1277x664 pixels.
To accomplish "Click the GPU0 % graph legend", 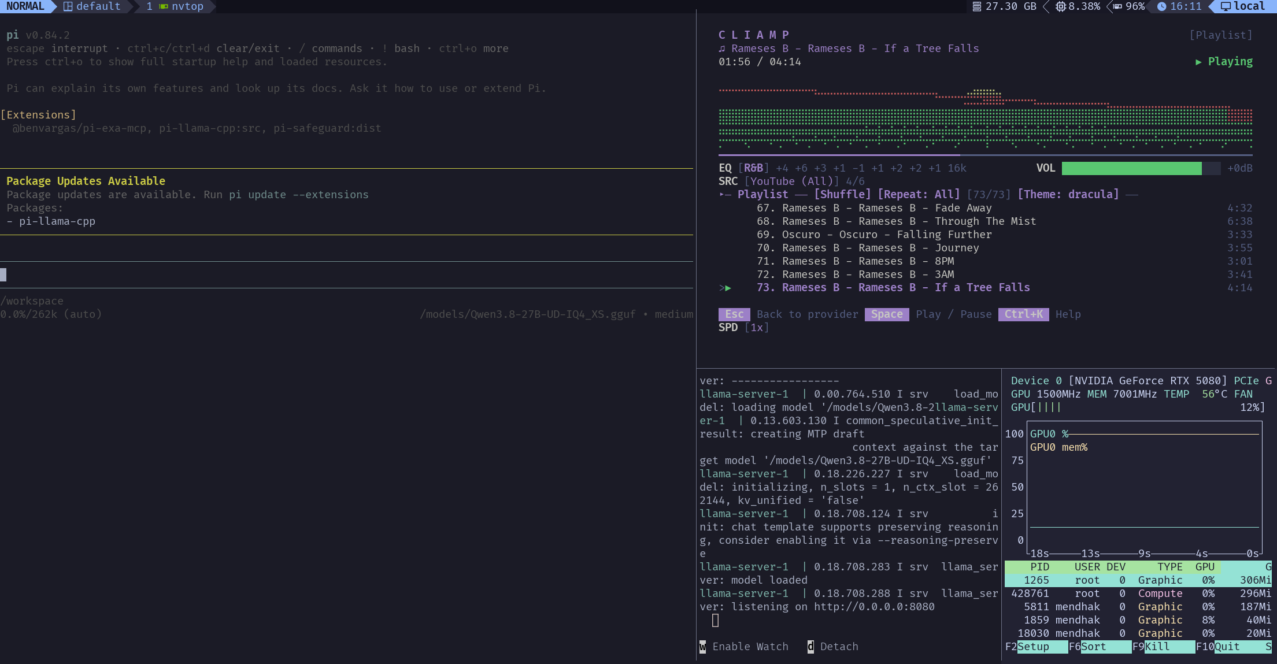I will pyautogui.click(x=1049, y=434).
